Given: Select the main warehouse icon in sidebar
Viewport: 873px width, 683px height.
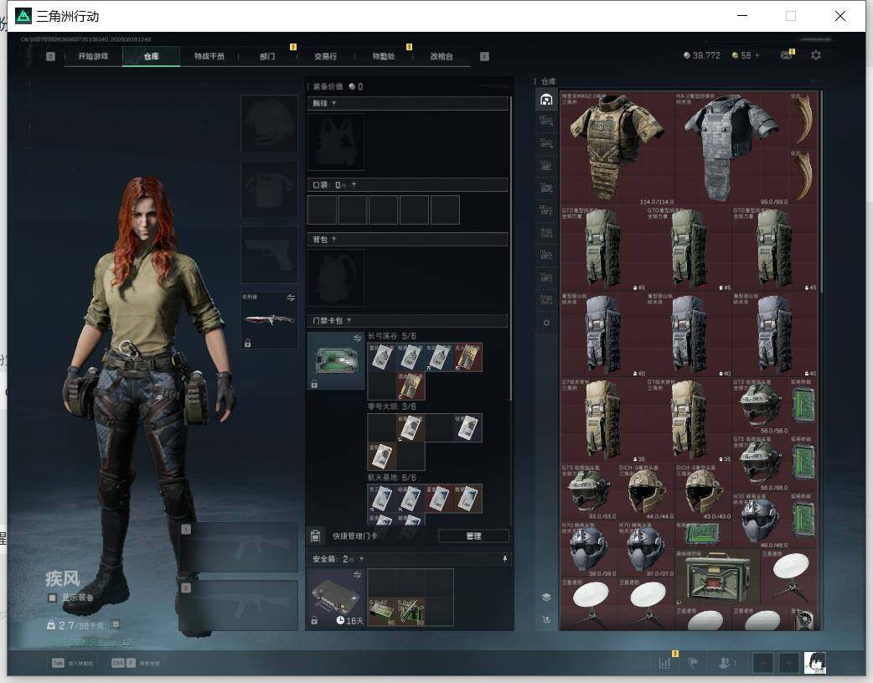Looking at the screenshot, I should pos(546,100).
